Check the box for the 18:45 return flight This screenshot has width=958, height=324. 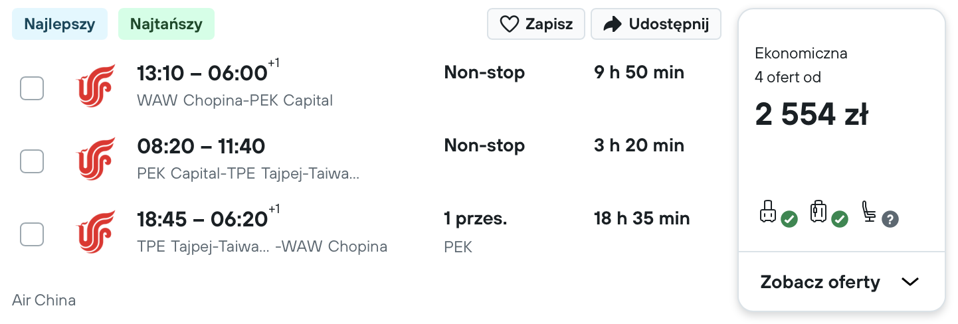coord(32,234)
